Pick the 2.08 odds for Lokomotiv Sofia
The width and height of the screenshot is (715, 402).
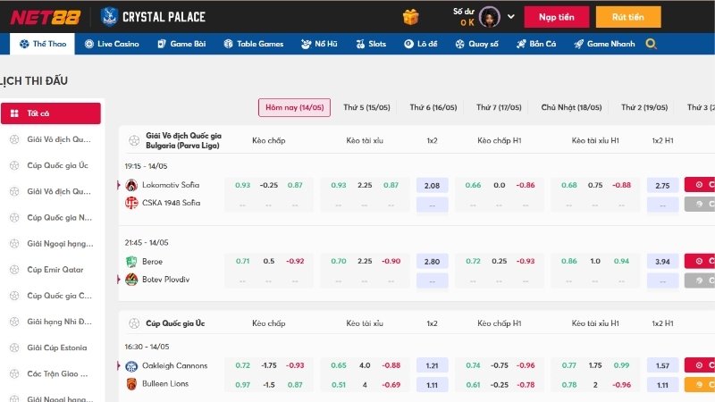pos(432,185)
